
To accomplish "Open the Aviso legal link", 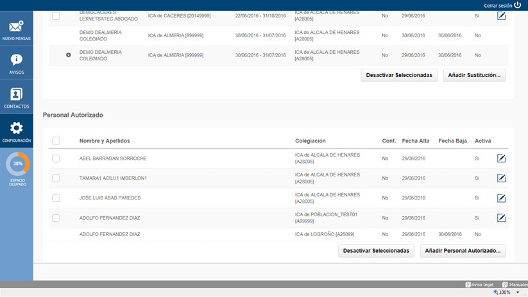I will coord(480,284).
